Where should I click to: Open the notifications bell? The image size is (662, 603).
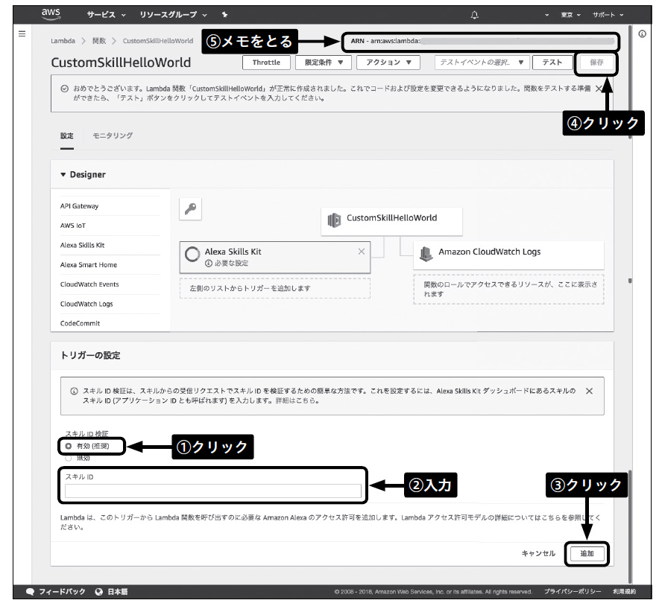point(475,15)
